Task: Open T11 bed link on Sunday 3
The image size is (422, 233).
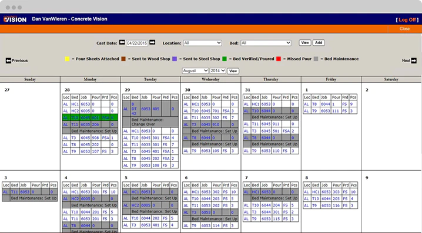Action: click(14, 192)
